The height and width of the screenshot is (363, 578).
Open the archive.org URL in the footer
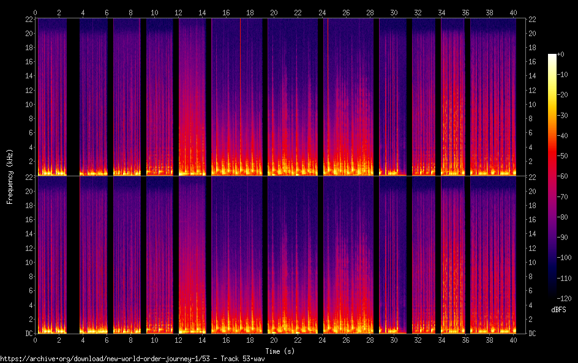click(x=132, y=359)
